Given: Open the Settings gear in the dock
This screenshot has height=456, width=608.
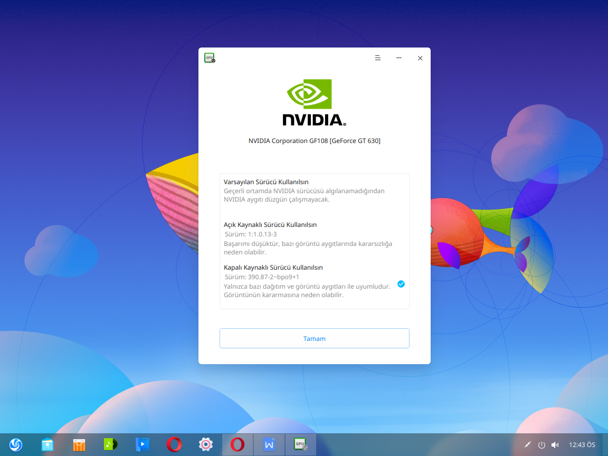Looking at the screenshot, I should click(x=206, y=445).
